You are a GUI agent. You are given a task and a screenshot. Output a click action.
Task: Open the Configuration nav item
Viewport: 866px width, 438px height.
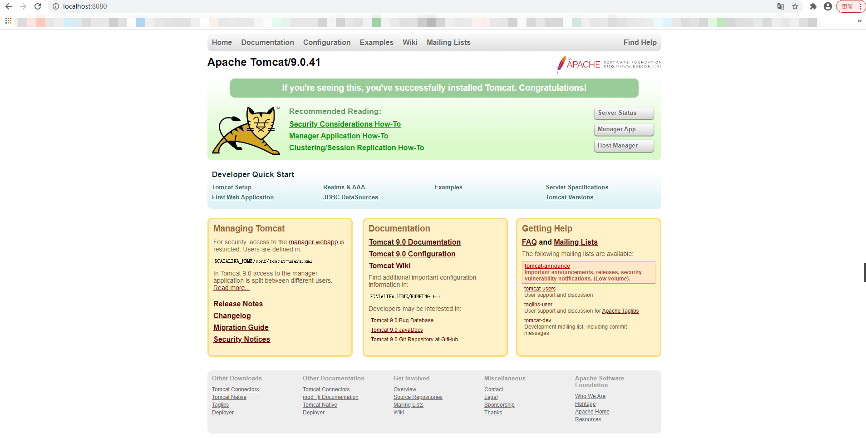[x=327, y=42]
